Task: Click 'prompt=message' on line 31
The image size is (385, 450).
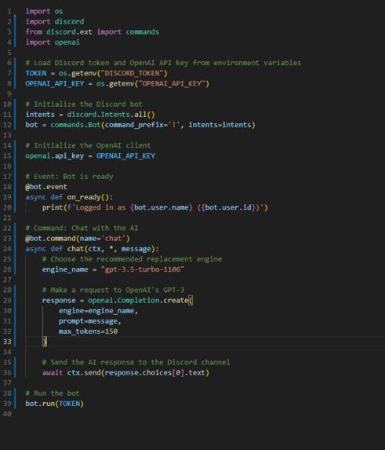Action: click(x=88, y=321)
